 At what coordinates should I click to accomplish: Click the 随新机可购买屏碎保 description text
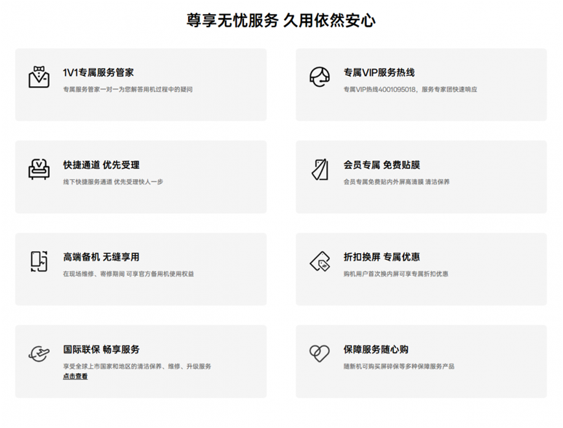click(399, 366)
